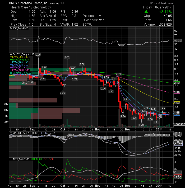Click the green +DI 17.09 legend text
The width and height of the screenshot is (185, 188).
pos(36,159)
